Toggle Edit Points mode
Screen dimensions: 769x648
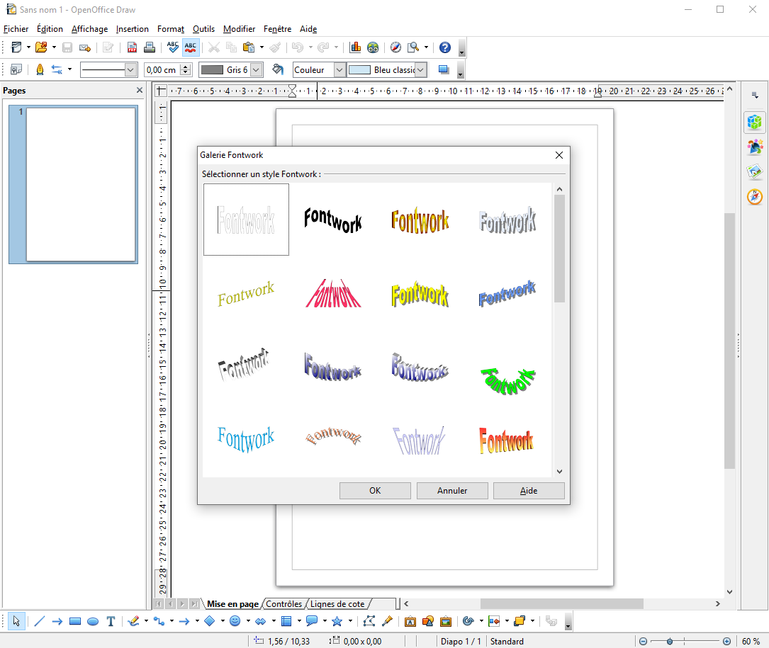[x=369, y=622]
